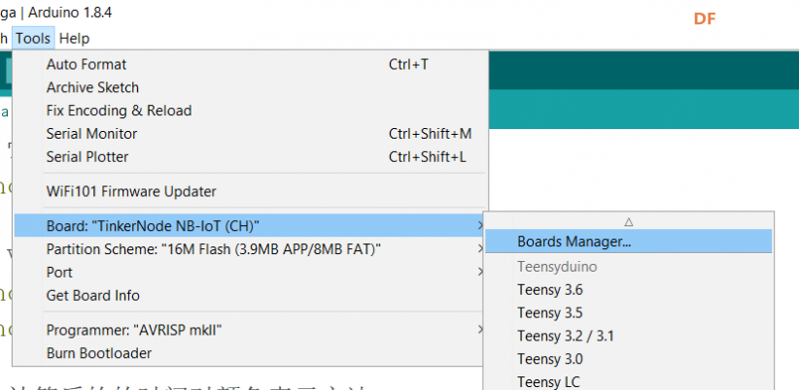Select Teensy 3.2 / 3.1 board
The image size is (799, 390).
point(628,336)
